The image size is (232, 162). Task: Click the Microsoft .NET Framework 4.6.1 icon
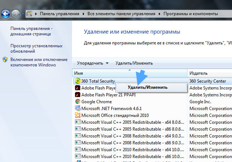78,108
